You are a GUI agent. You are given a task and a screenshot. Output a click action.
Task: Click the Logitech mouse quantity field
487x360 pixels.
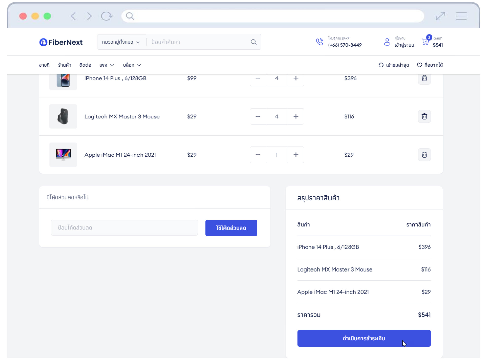pyautogui.click(x=277, y=116)
